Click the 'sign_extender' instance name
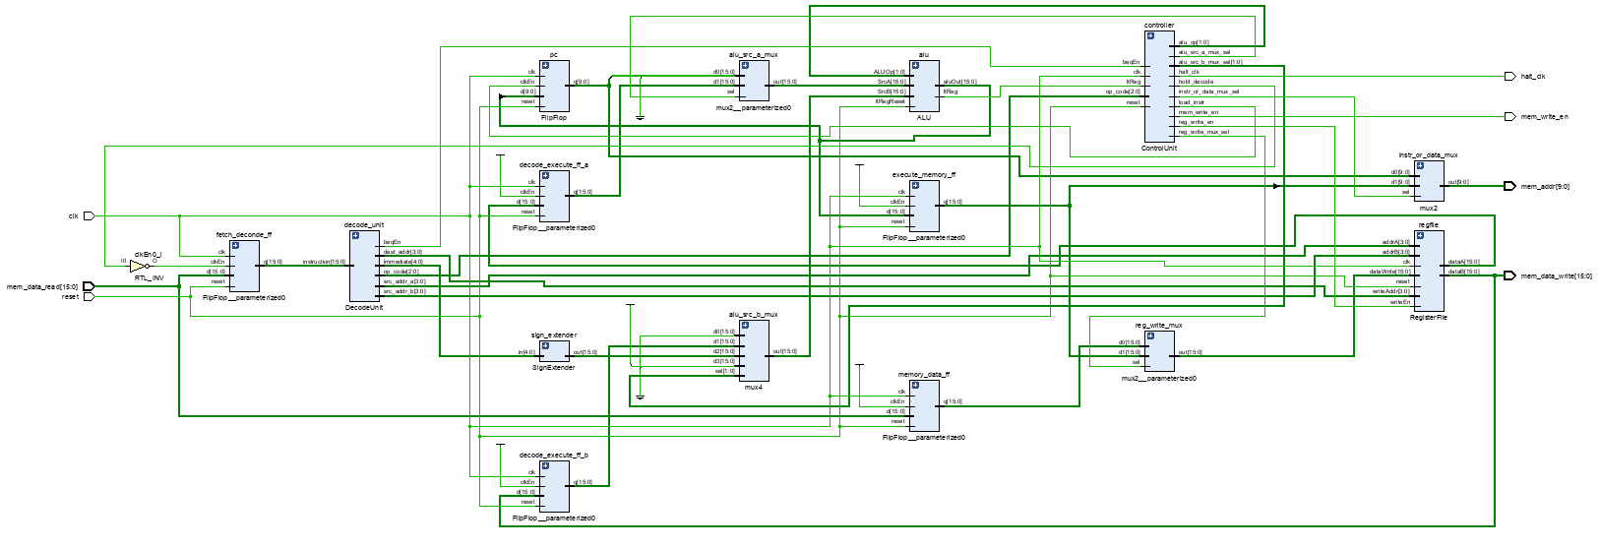This screenshot has height=549, width=1600. tap(554, 335)
